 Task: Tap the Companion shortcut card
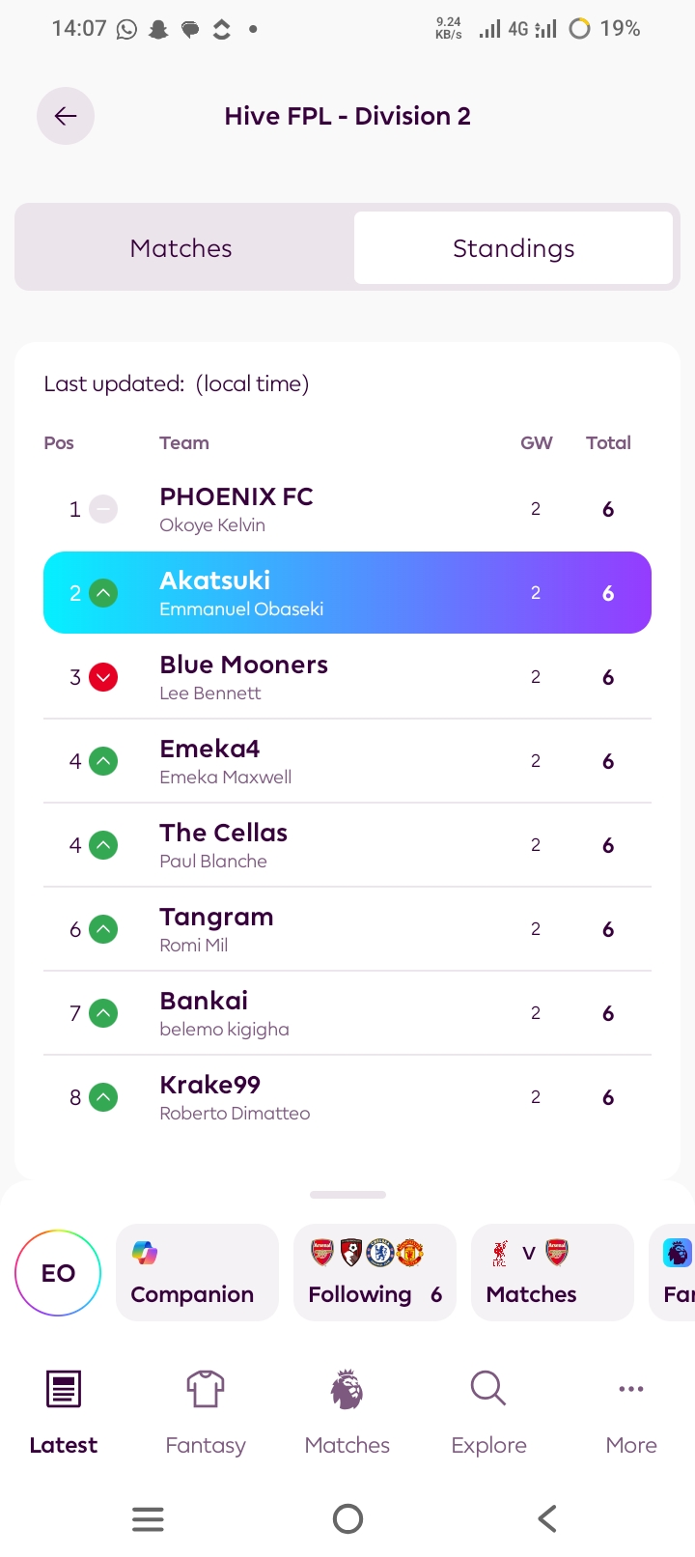click(197, 1272)
